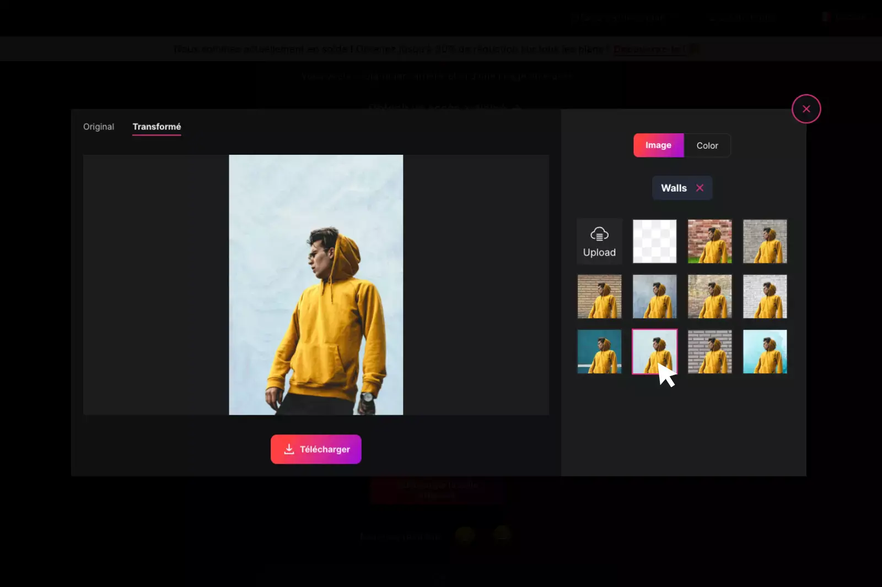Pick the grey concrete wall thumbnail in first row
Viewport: 882px width, 587px height.
click(765, 241)
